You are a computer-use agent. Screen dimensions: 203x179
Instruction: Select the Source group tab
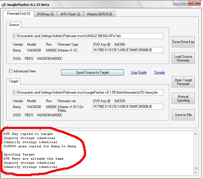click(x=14, y=25)
